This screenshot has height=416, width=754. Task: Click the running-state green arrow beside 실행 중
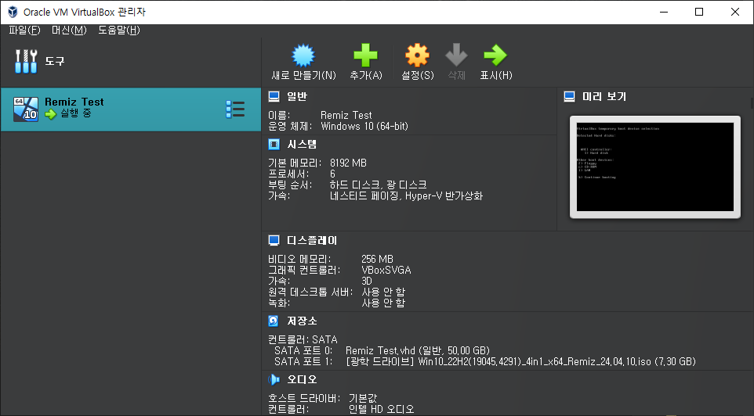click(50, 114)
